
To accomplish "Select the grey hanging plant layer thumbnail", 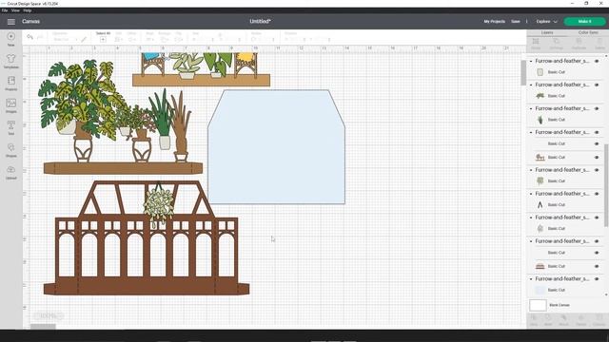I will pyautogui.click(x=540, y=228).
